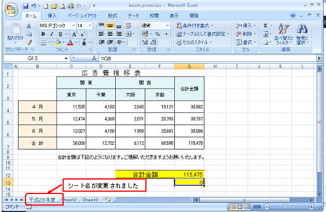Create a new workbook from quick access toolbar
326x212 pixels.
[x=46, y=6]
